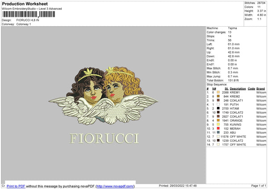268x189 pixels.
Task: Click the Height value 3.37 in
Action: pyautogui.click(x=261, y=11)
